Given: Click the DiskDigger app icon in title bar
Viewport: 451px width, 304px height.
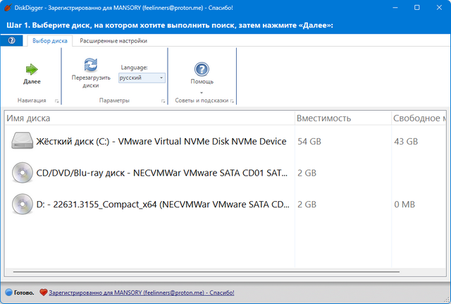Looking at the screenshot, I should pyautogui.click(x=8, y=8).
